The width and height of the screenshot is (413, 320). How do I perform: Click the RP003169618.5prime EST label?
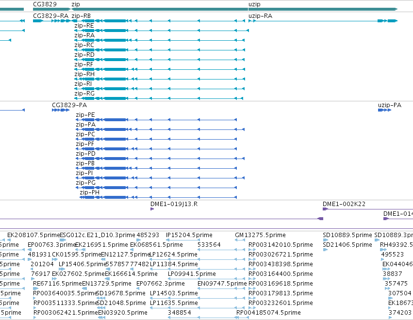[281, 284]
